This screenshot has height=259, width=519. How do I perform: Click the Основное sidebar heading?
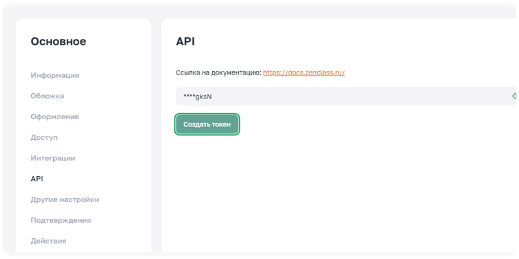(58, 42)
